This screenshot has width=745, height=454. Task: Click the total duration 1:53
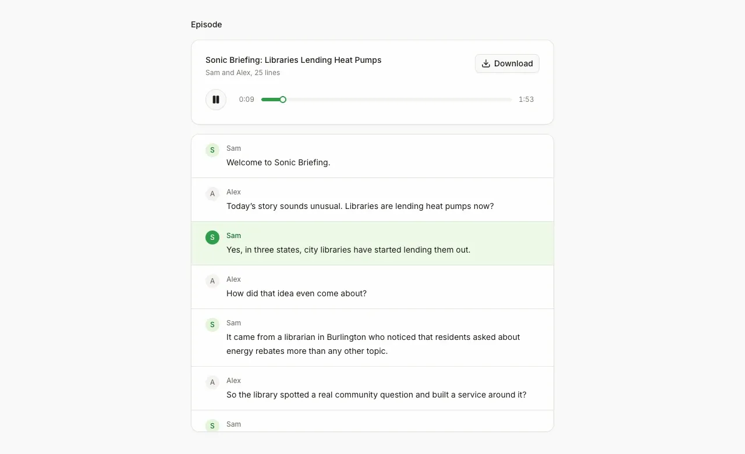(526, 100)
